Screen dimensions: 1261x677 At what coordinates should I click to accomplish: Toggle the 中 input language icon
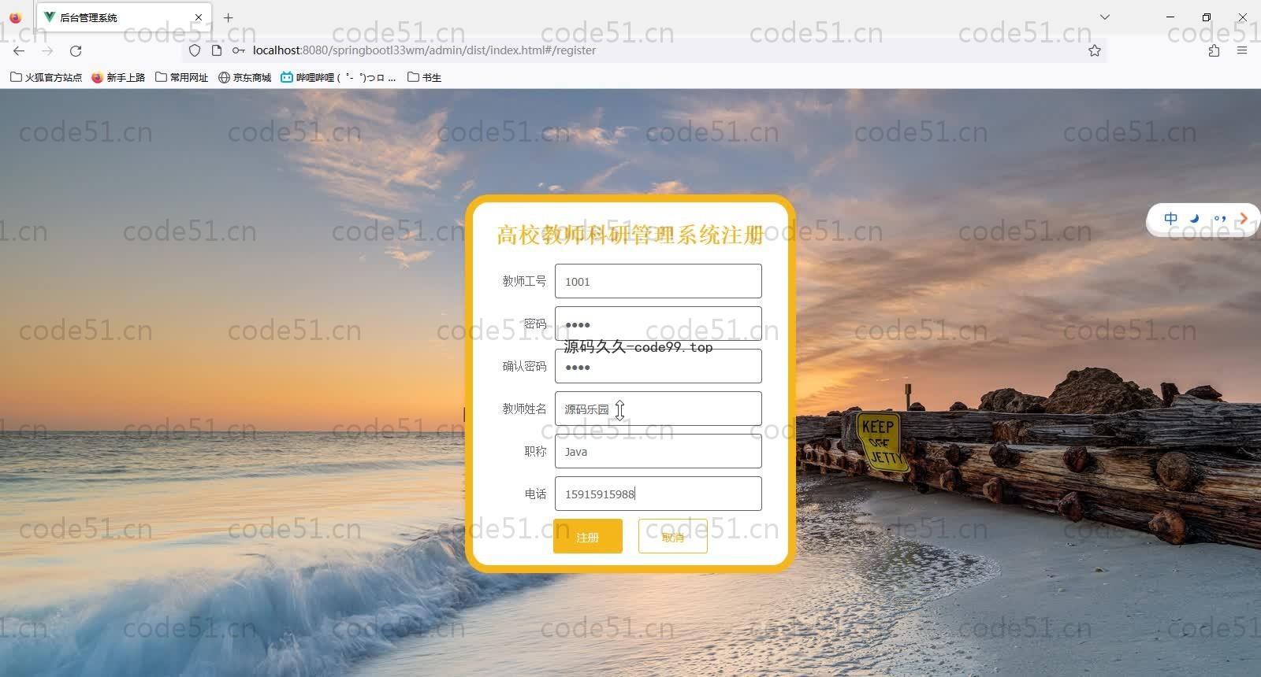click(1171, 219)
